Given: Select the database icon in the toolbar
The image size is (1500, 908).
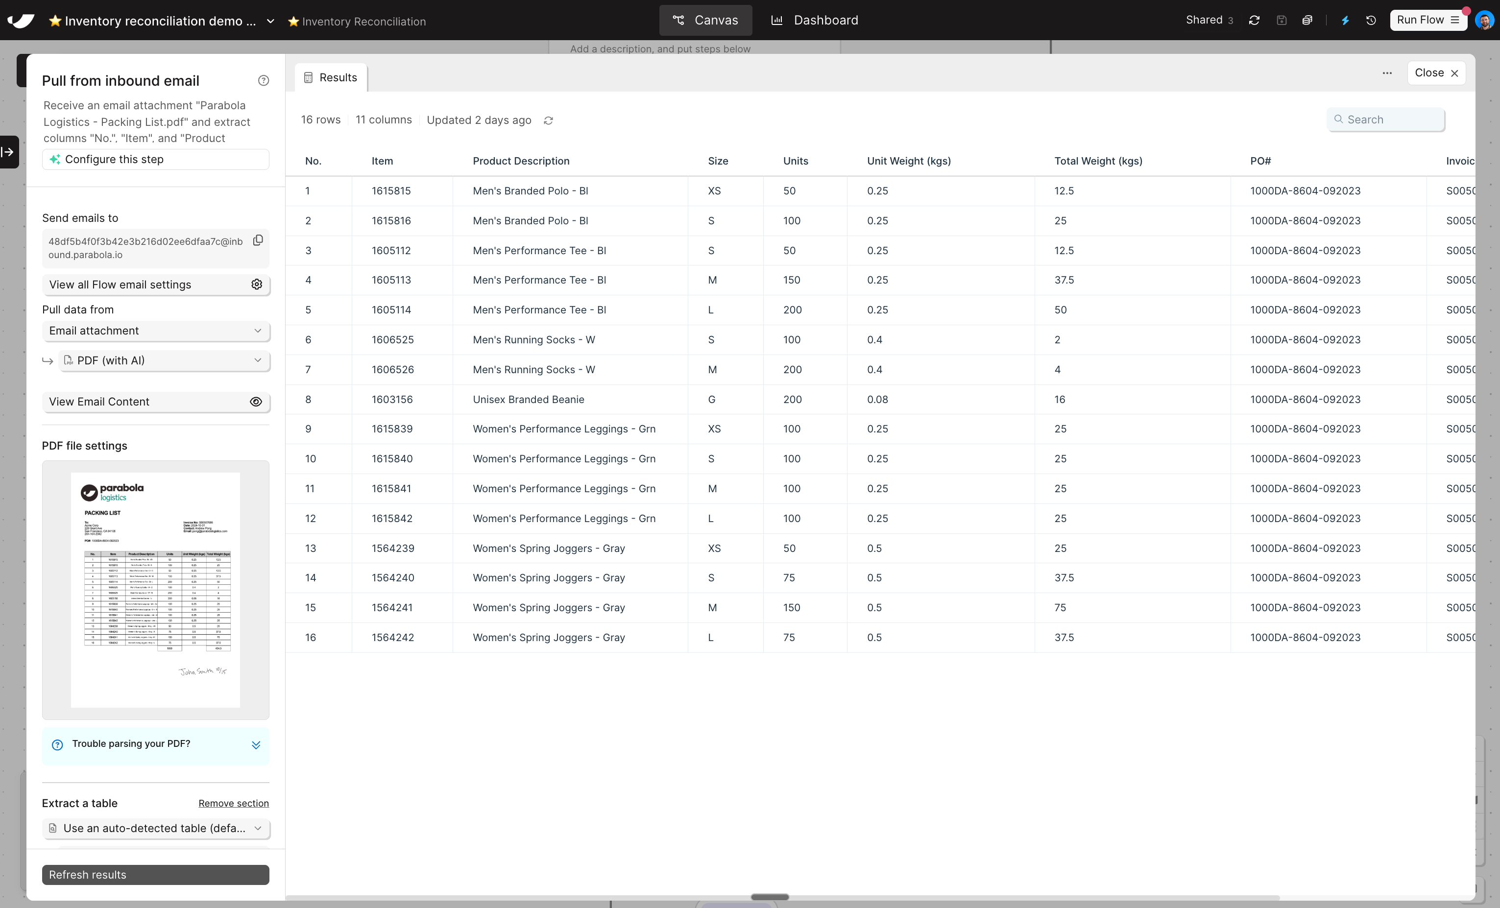Looking at the screenshot, I should coord(1307,20).
